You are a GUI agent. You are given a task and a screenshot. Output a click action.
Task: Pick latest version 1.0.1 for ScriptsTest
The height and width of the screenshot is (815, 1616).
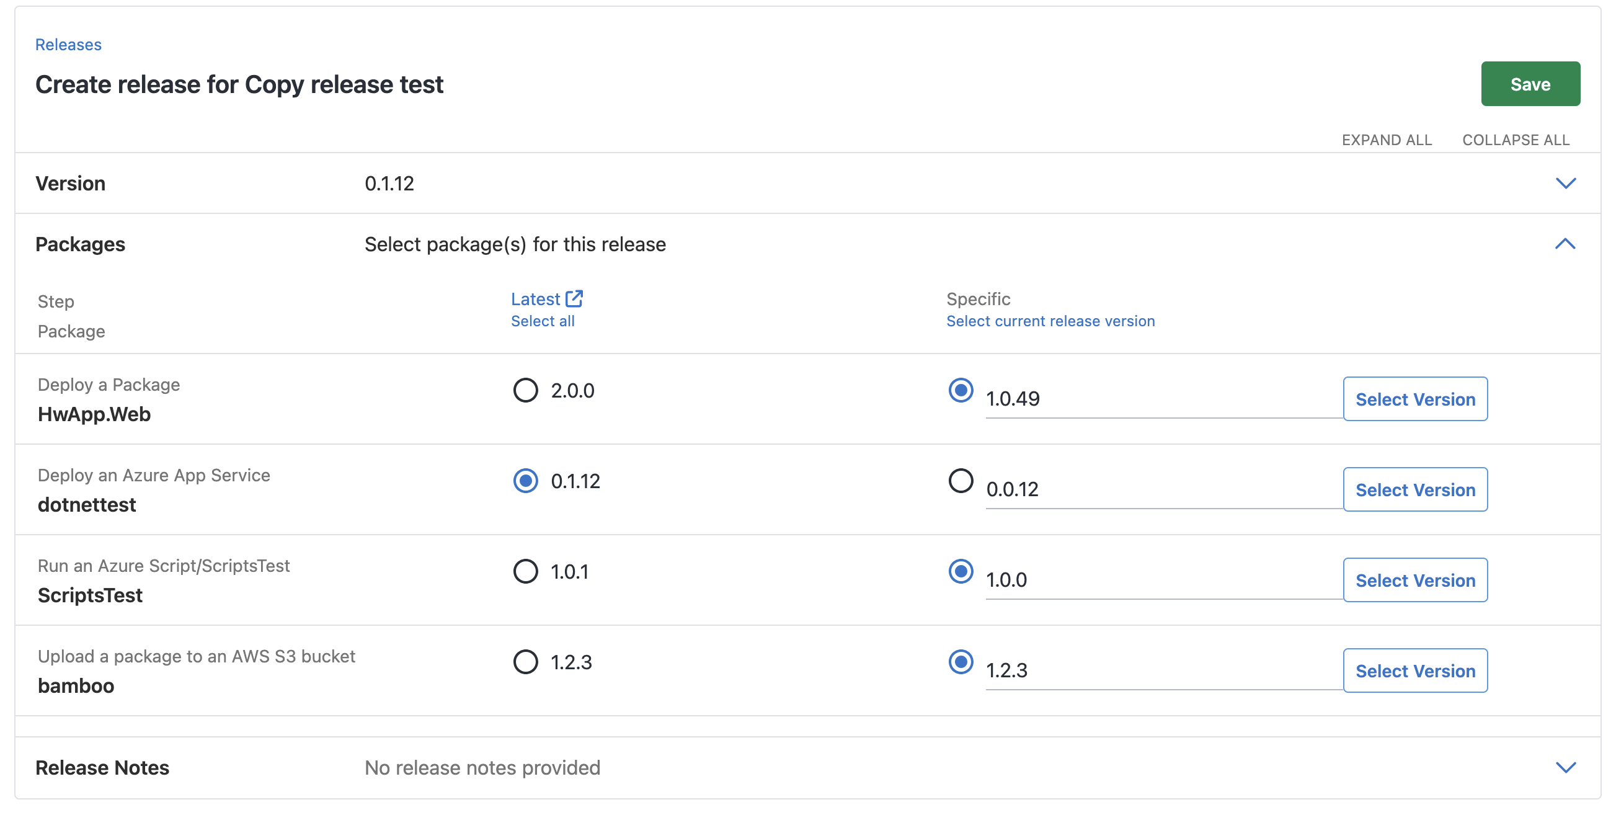pos(525,572)
